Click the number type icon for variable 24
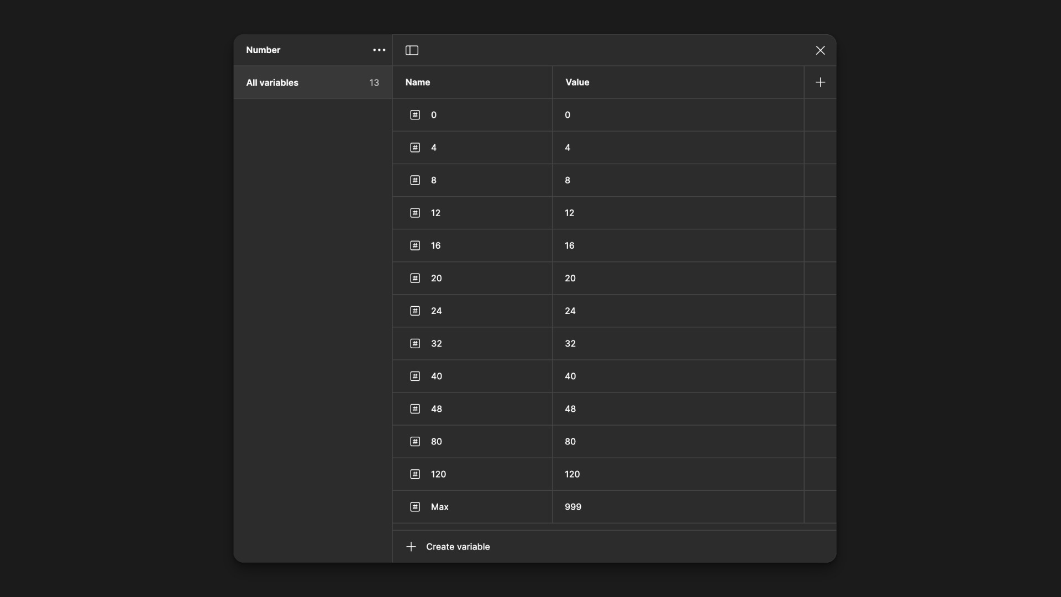Screen dimensions: 1061x597 415,311
